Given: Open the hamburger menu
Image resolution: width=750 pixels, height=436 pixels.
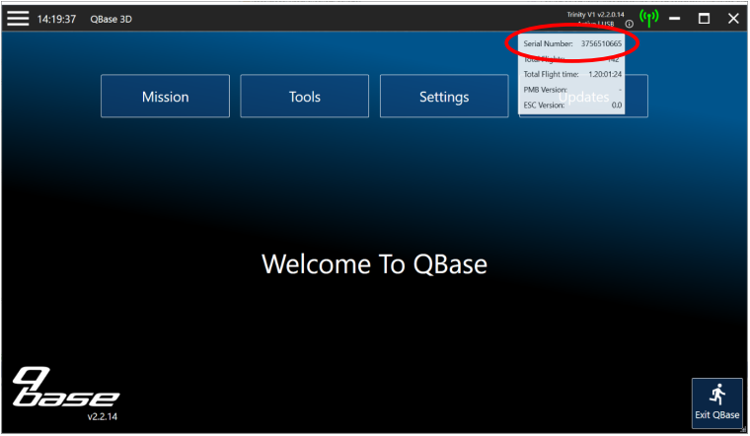Looking at the screenshot, I should [x=18, y=19].
